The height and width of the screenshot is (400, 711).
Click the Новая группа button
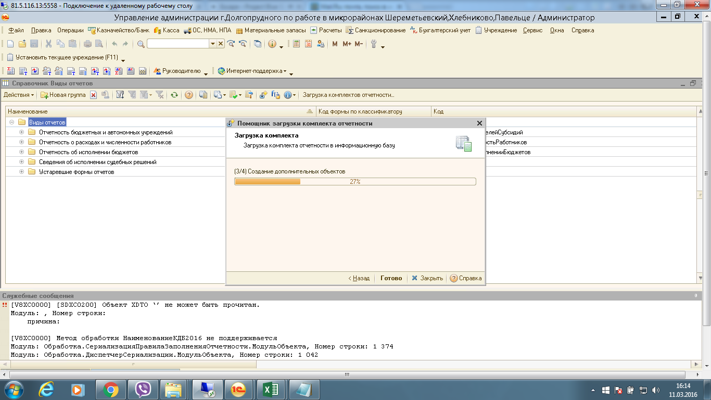click(x=64, y=95)
